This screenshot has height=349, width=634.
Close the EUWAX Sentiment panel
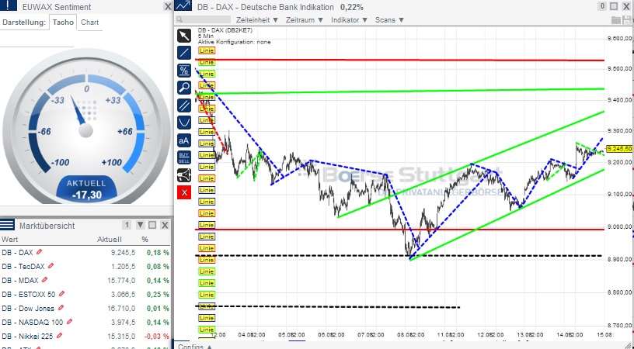tap(168, 6)
